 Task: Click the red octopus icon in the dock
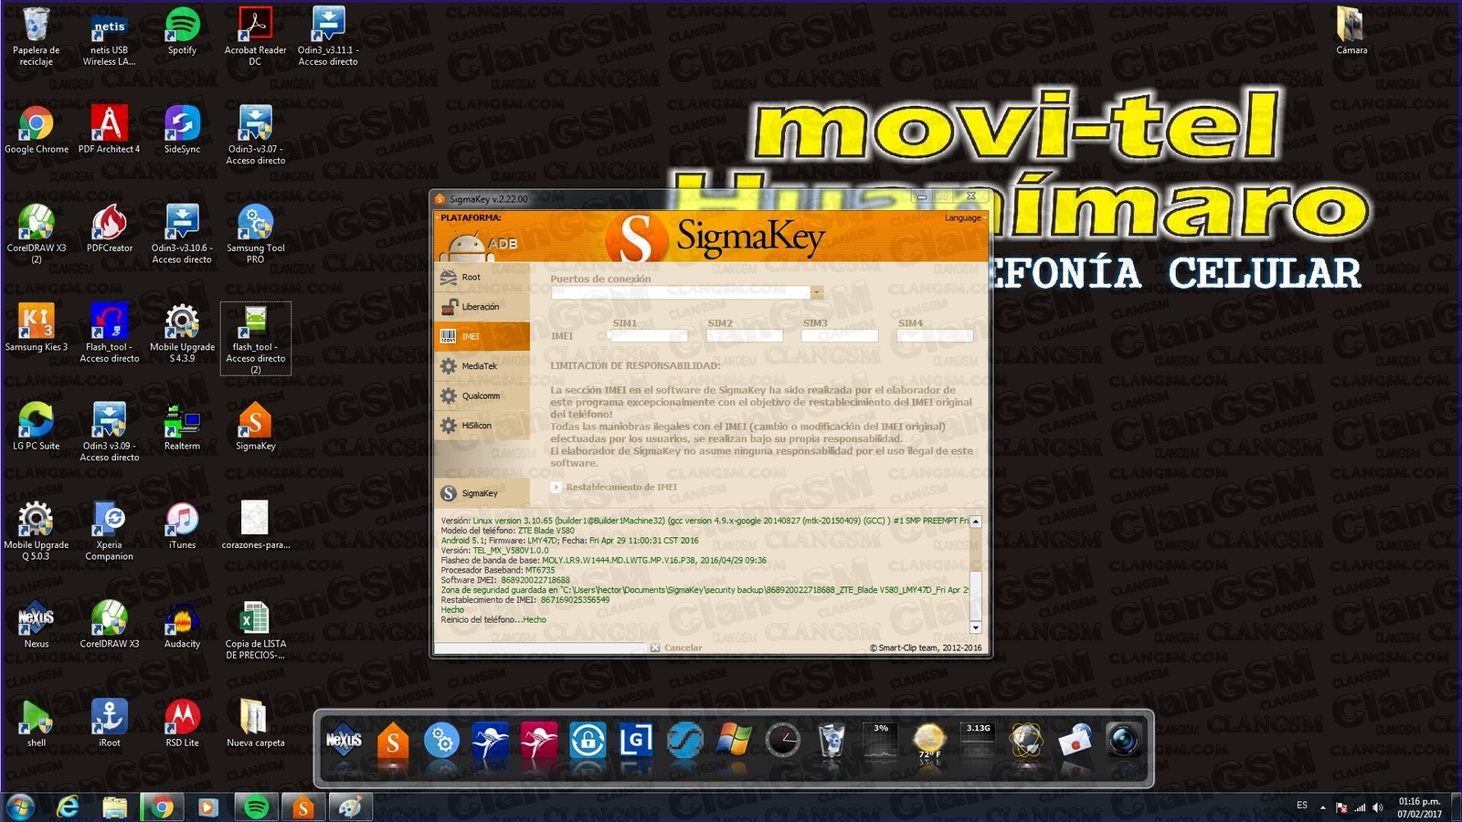[x=538, y=740]
